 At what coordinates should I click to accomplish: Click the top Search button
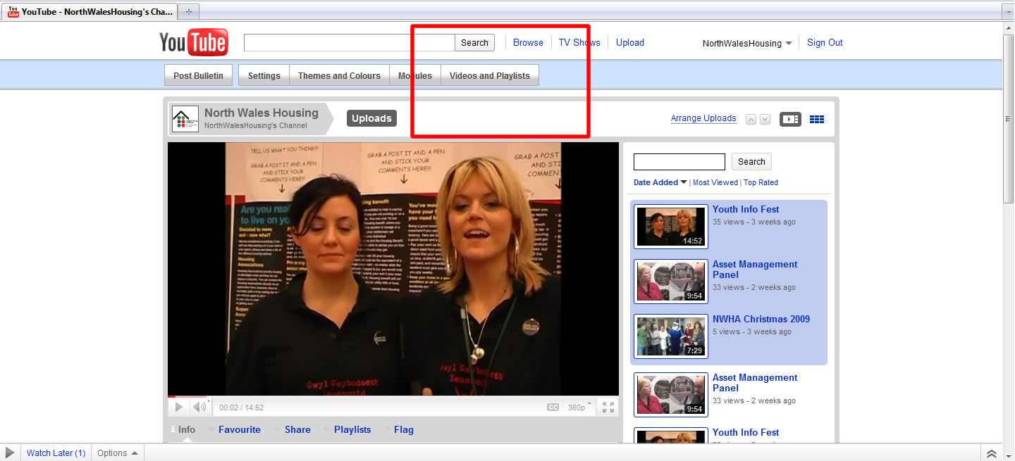point(474,42)
